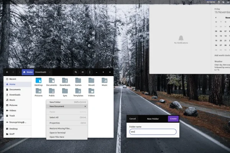Viewport: 230px width, 153px height.
Task: Click the search icon in file manager
Action: [x=76, y=72]
